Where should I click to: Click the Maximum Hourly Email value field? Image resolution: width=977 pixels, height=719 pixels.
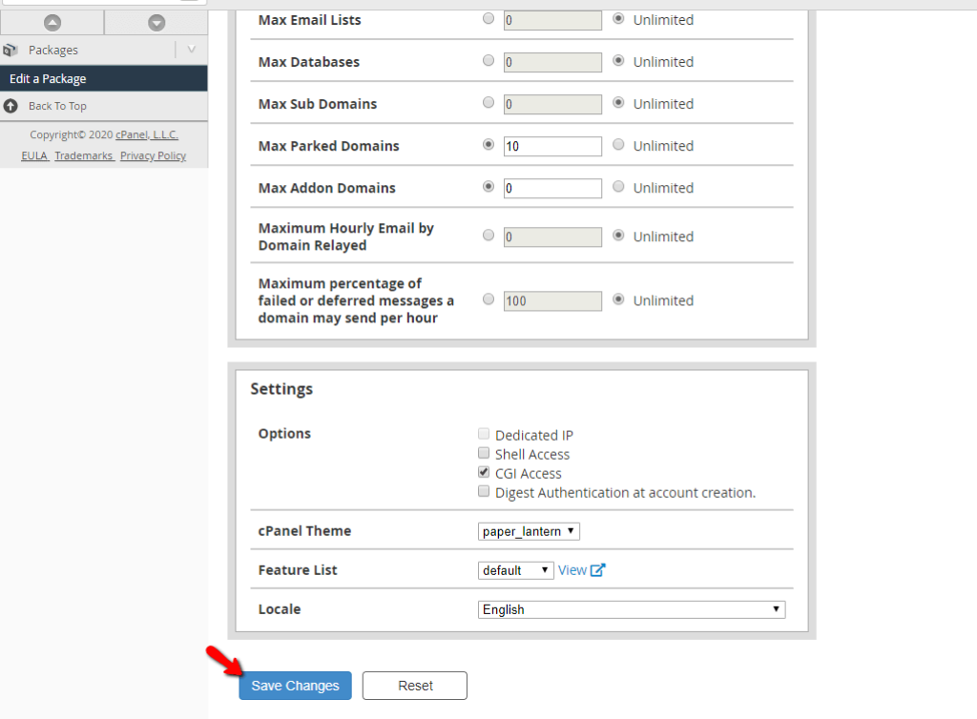coord(552,237)
